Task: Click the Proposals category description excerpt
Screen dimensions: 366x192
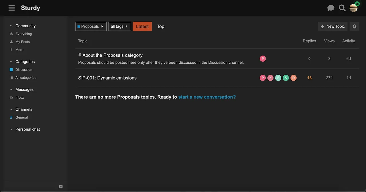Action: 161,62
